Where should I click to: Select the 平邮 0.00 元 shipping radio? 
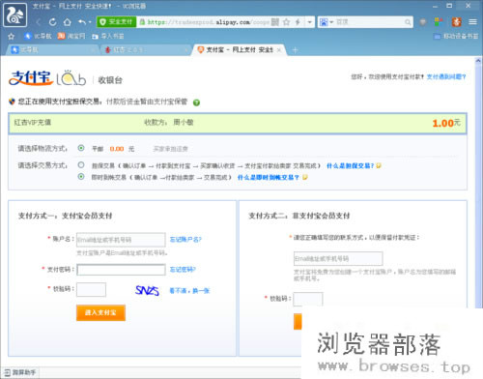(81, 148)
